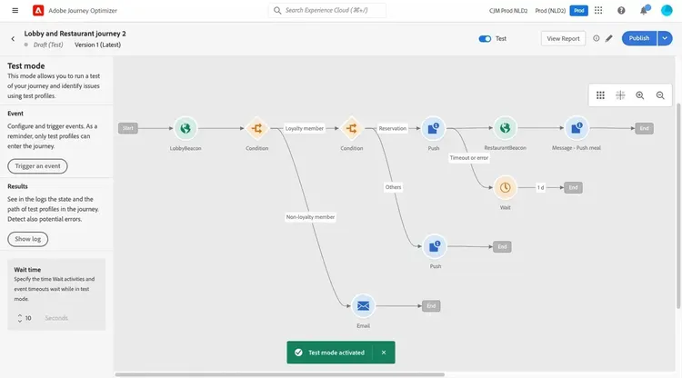This screenshot has width=682, height=378.
Task: Click the Show log button
Action: 28,239
